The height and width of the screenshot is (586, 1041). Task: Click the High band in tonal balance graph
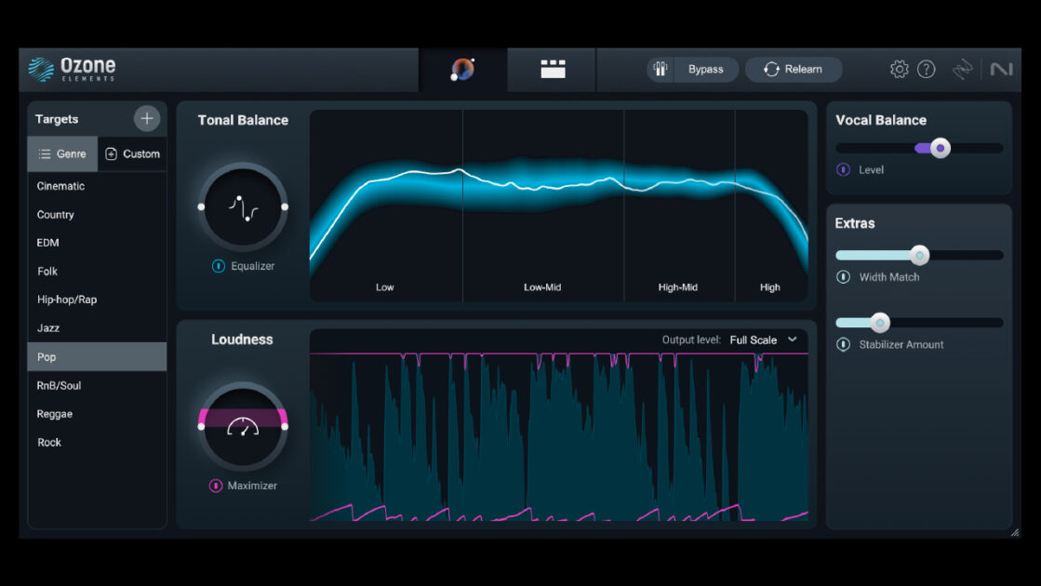coord(771,206)
